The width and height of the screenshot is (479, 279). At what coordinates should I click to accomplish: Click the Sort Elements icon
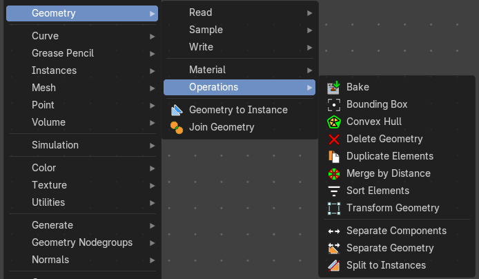coord(333,191)
